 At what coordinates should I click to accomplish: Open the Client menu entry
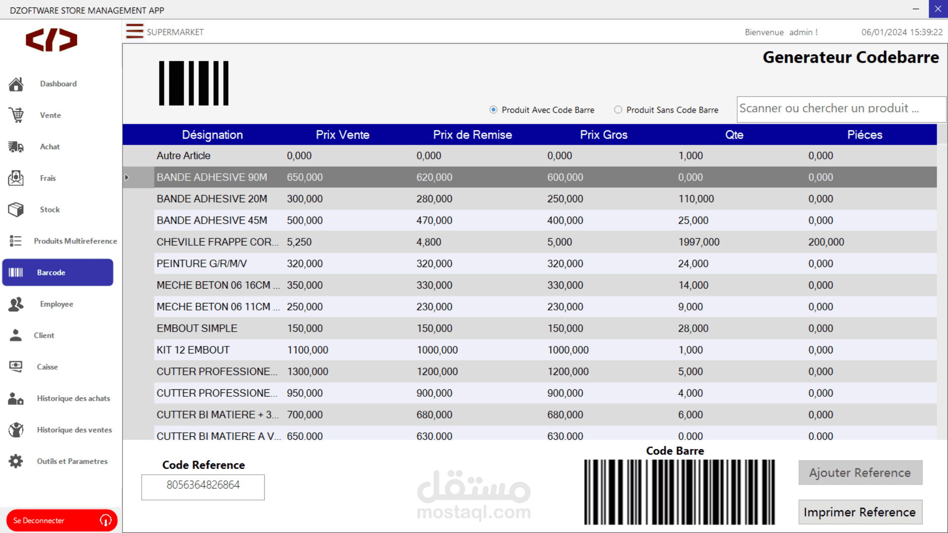pos(44,336)
